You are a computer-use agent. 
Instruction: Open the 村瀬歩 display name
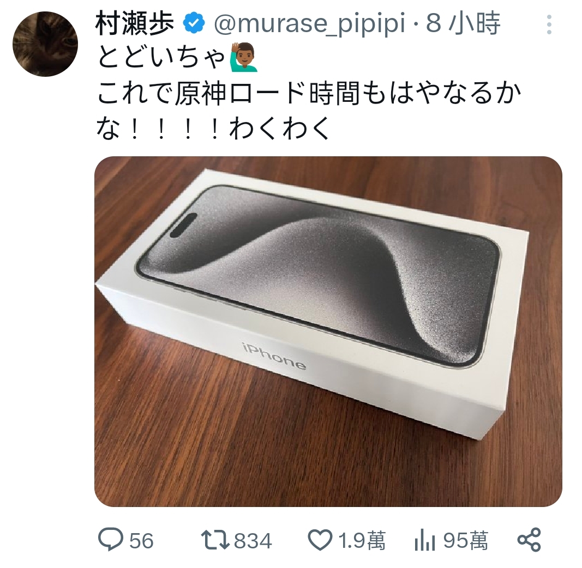click(x=135, y=24)
